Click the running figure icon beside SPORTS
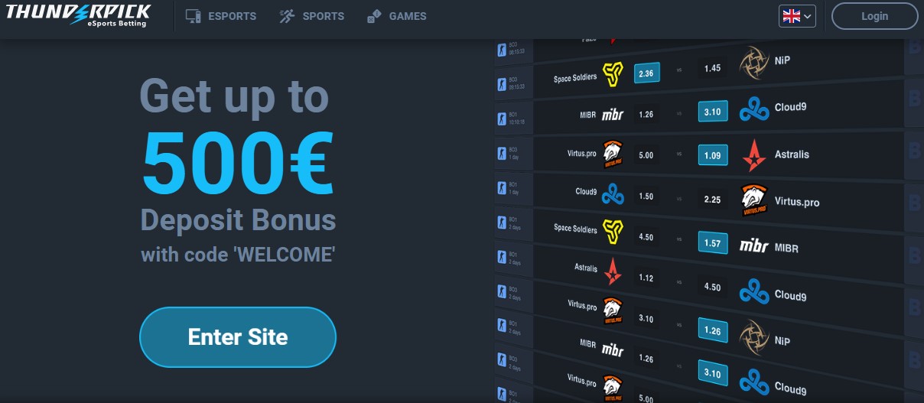This screenshot has width=924, height=403. point(287,16)
